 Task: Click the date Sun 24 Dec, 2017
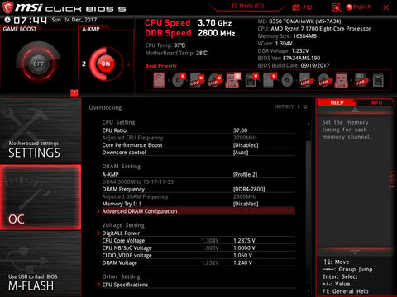[74, 20]
